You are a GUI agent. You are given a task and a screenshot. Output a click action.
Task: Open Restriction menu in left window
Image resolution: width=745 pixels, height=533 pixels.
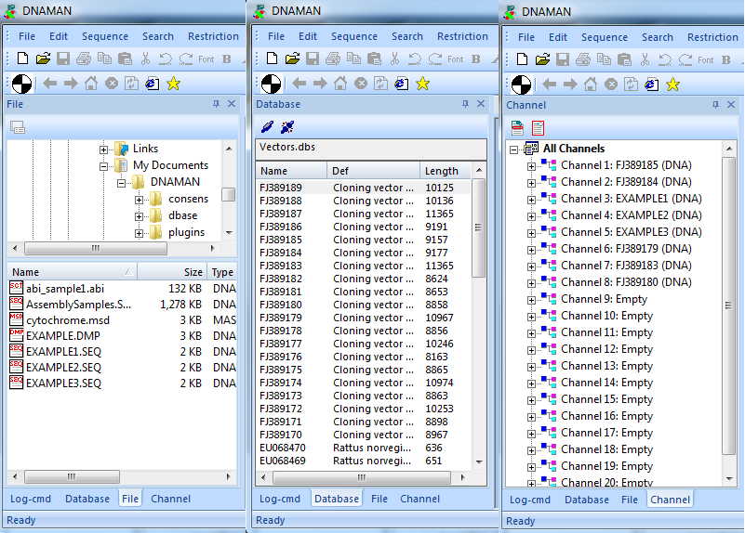click(213, 36)
